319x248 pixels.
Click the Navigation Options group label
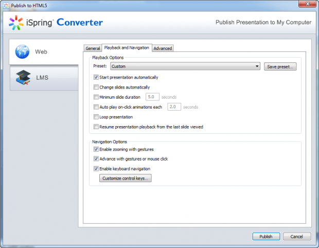click(110, 141)
